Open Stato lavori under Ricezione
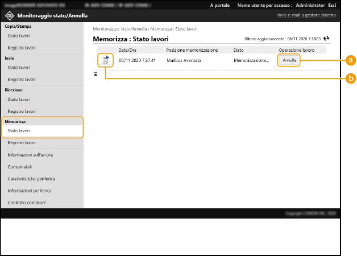The image size is (357, 256). [x=19, y=99]
